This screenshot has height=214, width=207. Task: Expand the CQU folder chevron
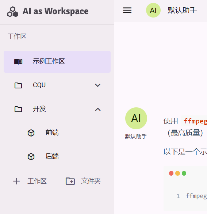tap(98, 85)
